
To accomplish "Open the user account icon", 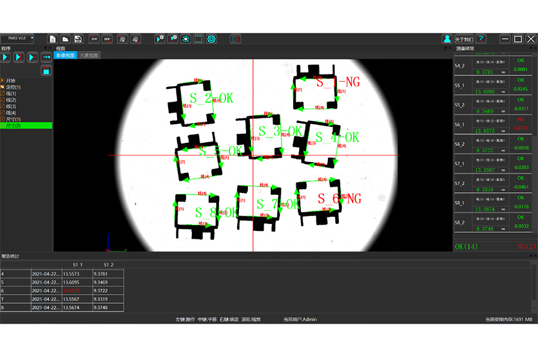I will [447, 39].
